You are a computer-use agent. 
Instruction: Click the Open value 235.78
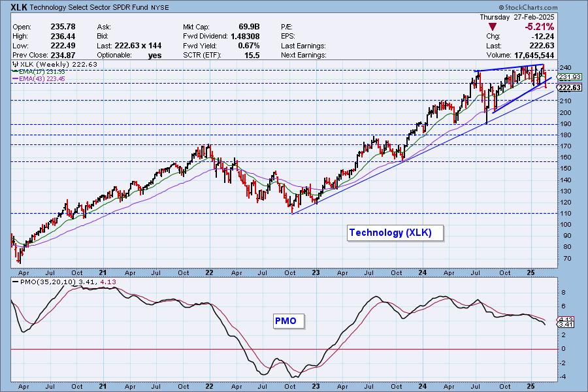coord(63,27)
